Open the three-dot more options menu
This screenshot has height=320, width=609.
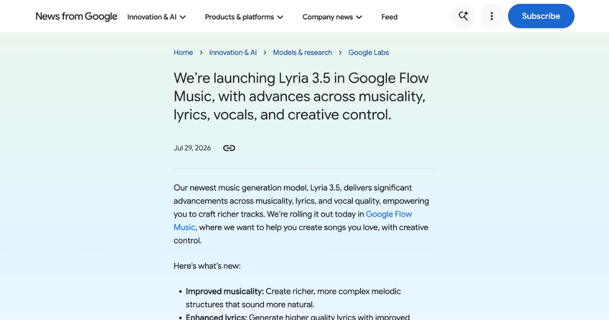491,16
